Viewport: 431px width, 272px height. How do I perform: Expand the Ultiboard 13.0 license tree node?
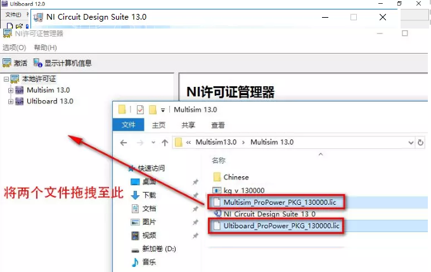pos(11,101)
